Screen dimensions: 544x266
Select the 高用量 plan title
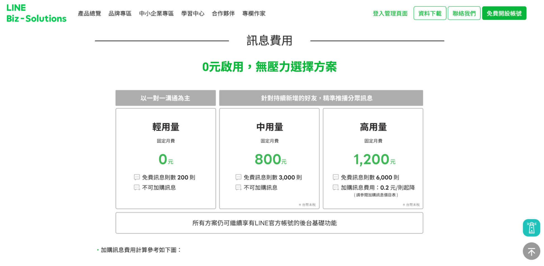pos(373,127)
